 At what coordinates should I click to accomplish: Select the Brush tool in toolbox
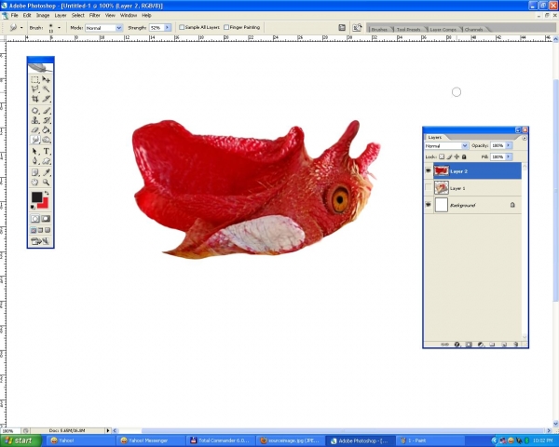coord(46,111)
